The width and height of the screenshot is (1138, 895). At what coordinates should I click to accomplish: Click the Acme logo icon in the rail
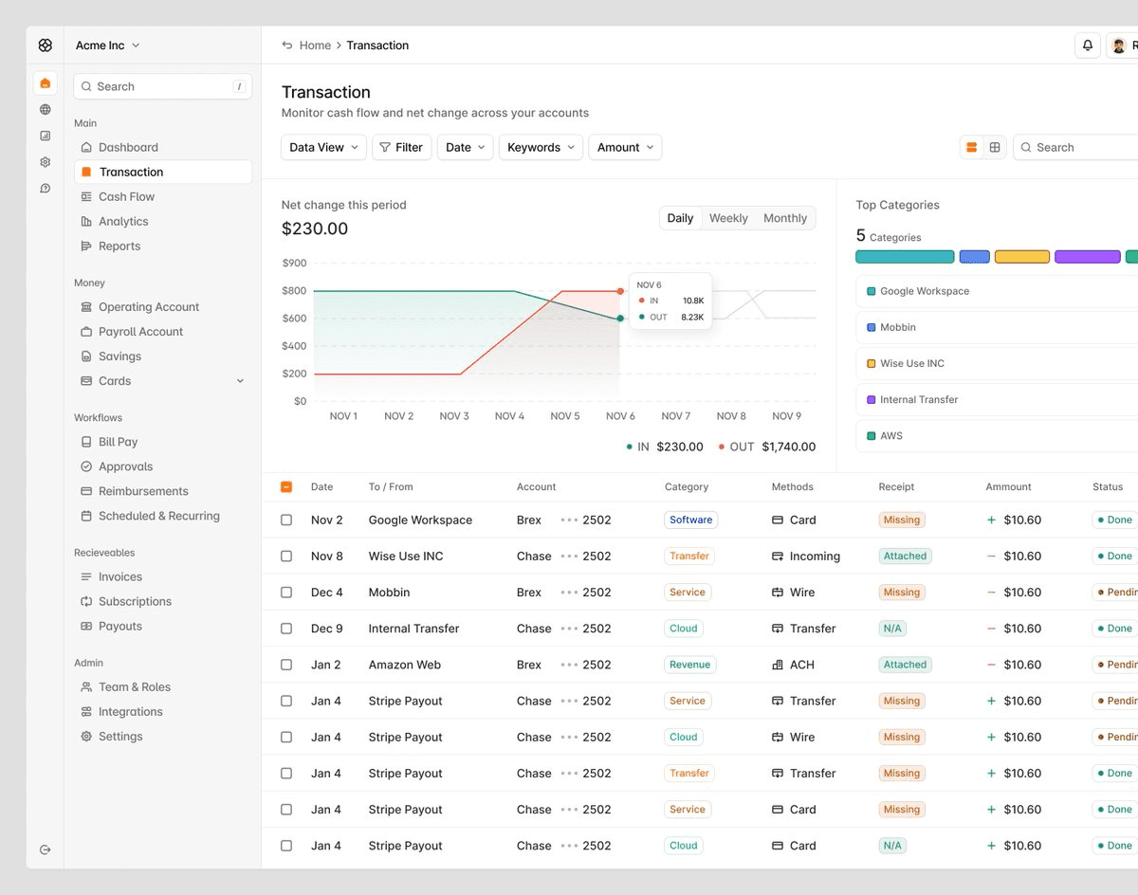tap(45, 46)
